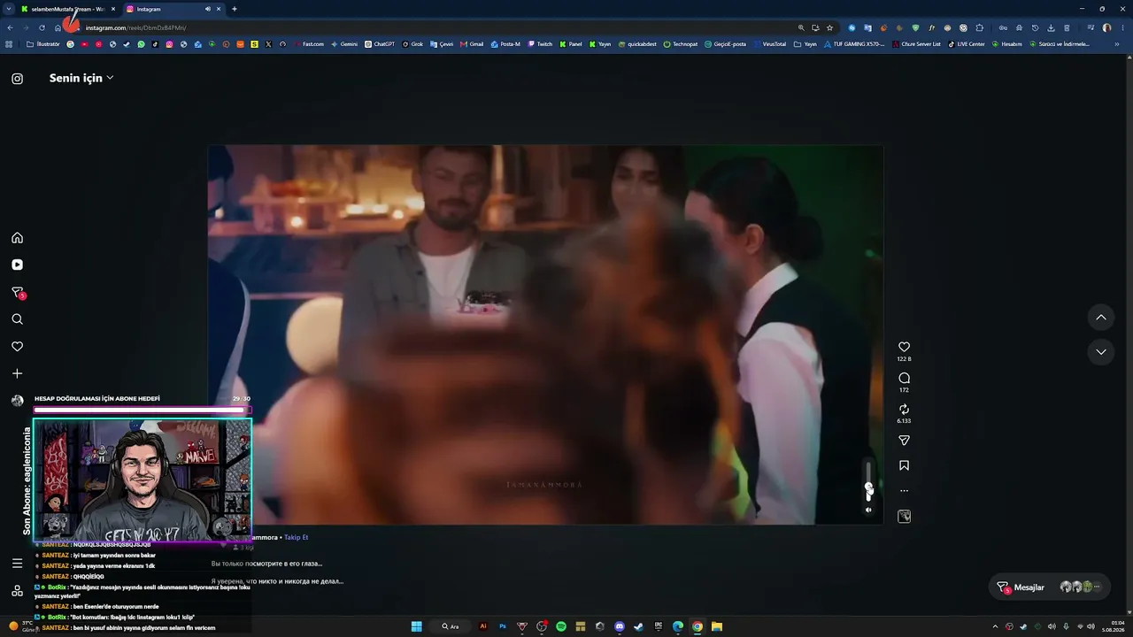Open comments on the reel
The width and height of the screenshot is (1133, 637).
(904, 378)
